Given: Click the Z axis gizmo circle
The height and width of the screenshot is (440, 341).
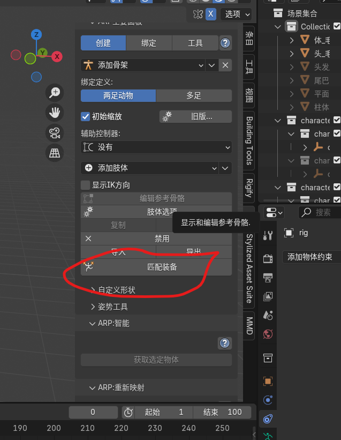Looking at the screenshot, I should [x=36, y=34].
